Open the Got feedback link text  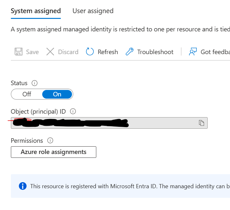(215, 52)
